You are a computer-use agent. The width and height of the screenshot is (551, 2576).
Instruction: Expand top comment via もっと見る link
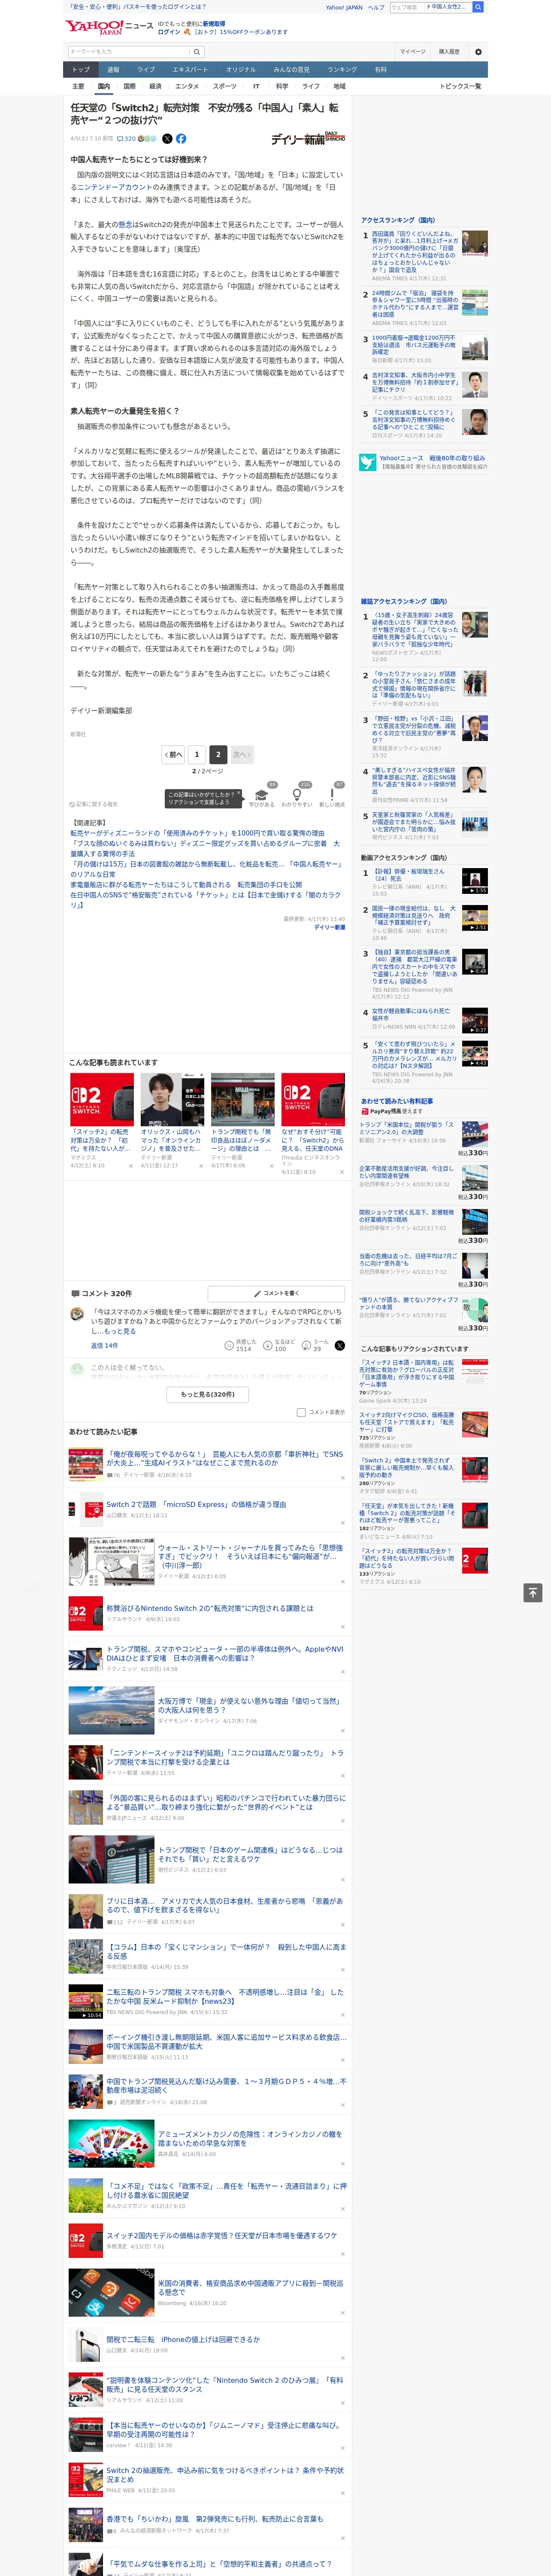(x=120, y=1331)
